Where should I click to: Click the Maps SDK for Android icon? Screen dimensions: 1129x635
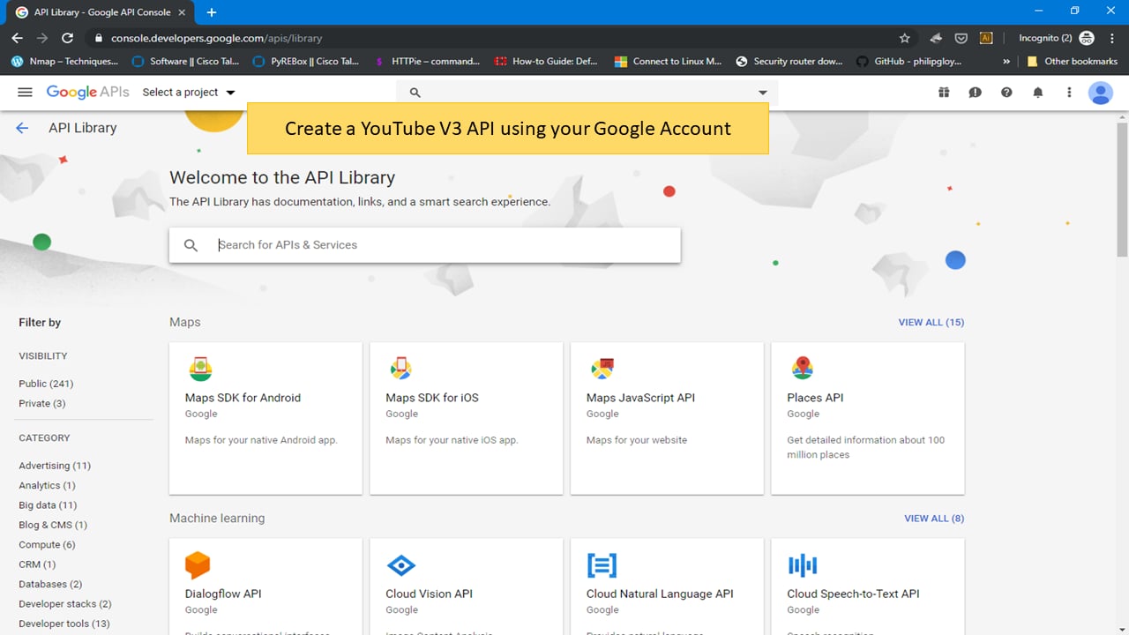200,369
